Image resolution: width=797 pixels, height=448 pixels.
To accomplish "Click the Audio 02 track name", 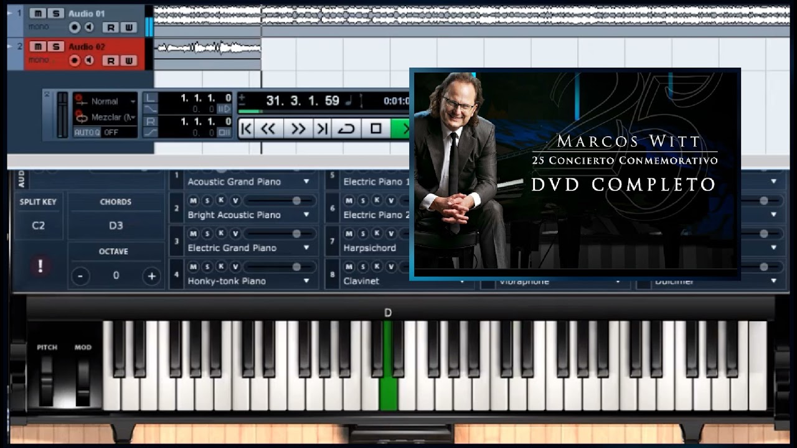I will 87,47.
